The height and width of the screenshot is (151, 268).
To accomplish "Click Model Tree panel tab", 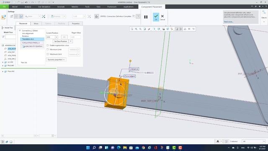I will point(8,28).
